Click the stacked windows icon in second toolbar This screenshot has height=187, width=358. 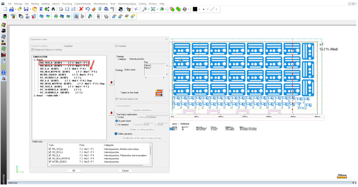tap(106, 16)
